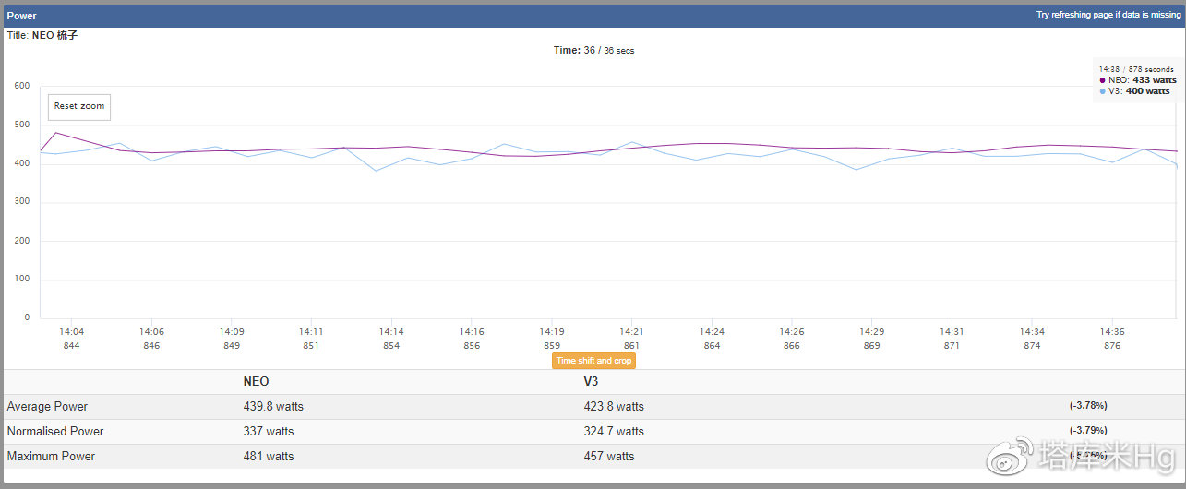The height and width of the screenshot is (489, 1186).
Task: Select the Power panel header title
Action: tap(22, 16)
